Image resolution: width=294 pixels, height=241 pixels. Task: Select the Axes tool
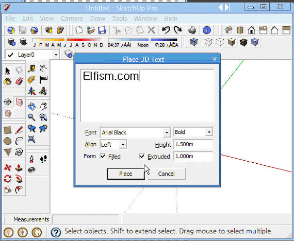coord(31,91)
